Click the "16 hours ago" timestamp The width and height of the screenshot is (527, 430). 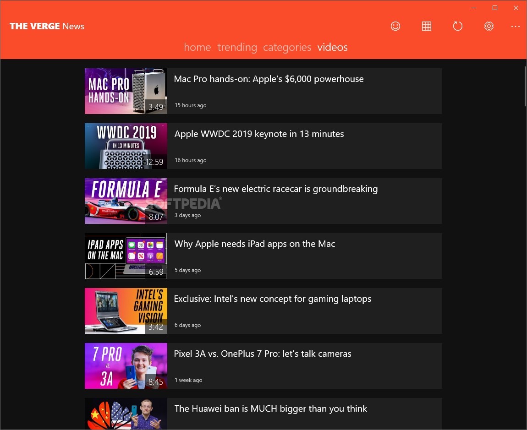tap(190, 160)
